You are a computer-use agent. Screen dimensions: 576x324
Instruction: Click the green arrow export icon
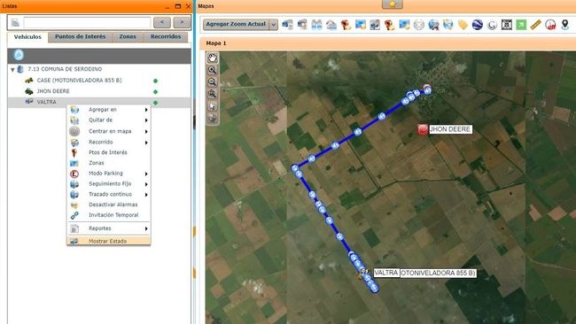pos(521,25)
